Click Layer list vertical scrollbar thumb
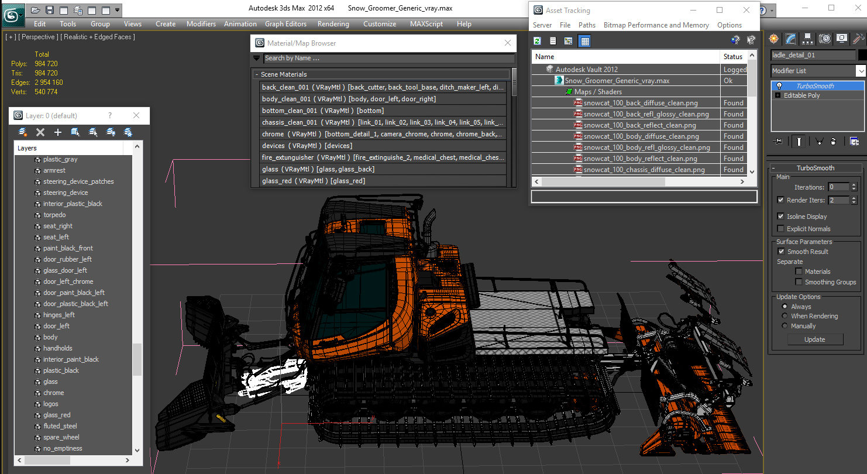The height and width of the screenshot is (474, 867). (x=137, y=359)
